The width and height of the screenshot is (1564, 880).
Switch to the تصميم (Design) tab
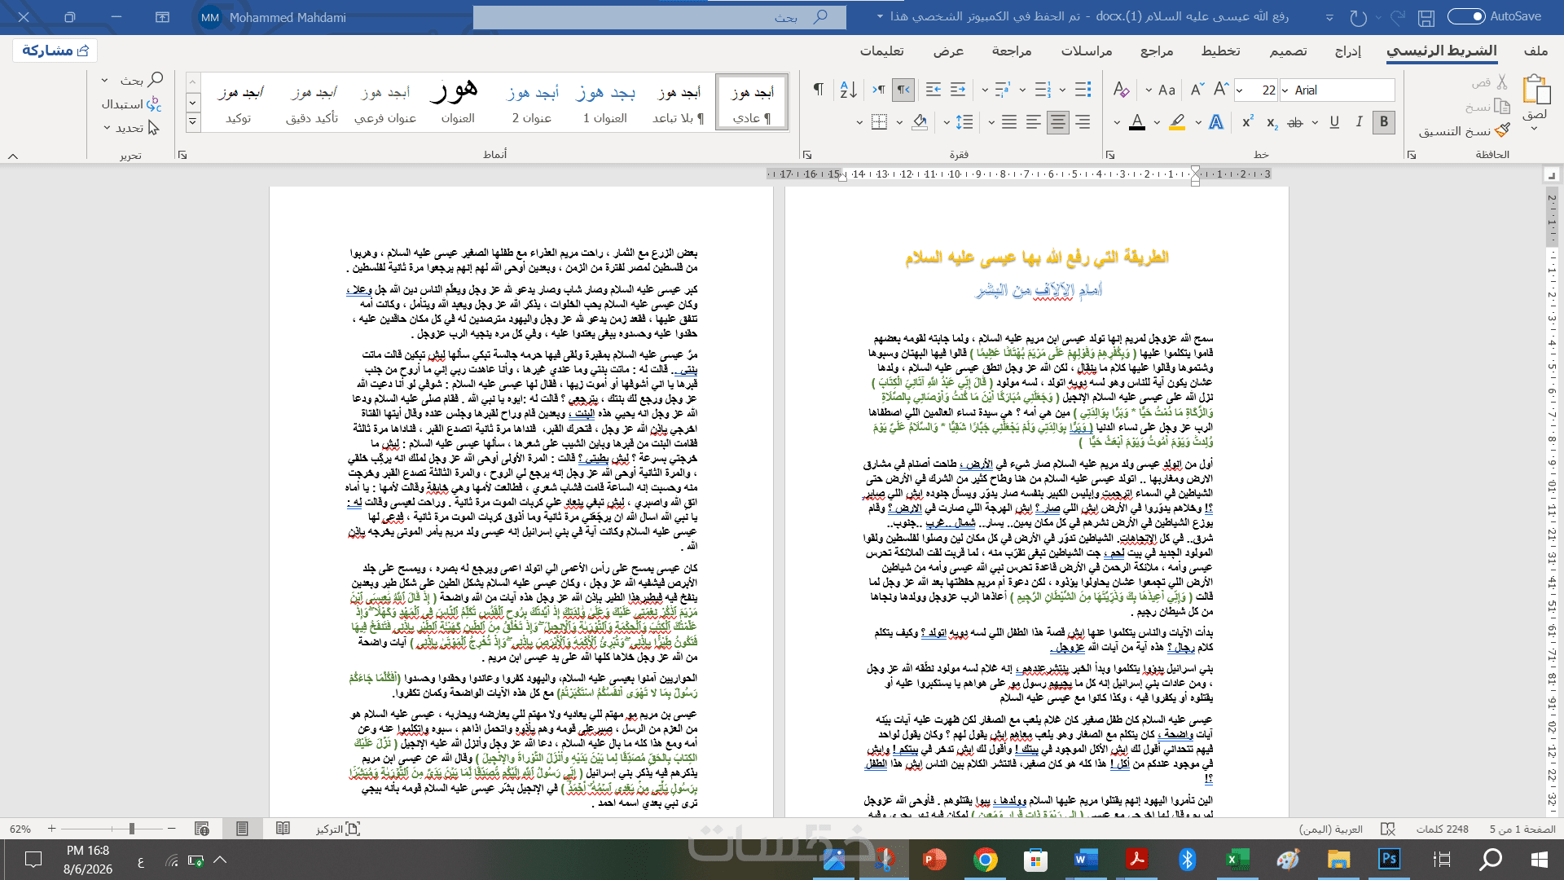pyautogui.click(x=1288, y=51)
